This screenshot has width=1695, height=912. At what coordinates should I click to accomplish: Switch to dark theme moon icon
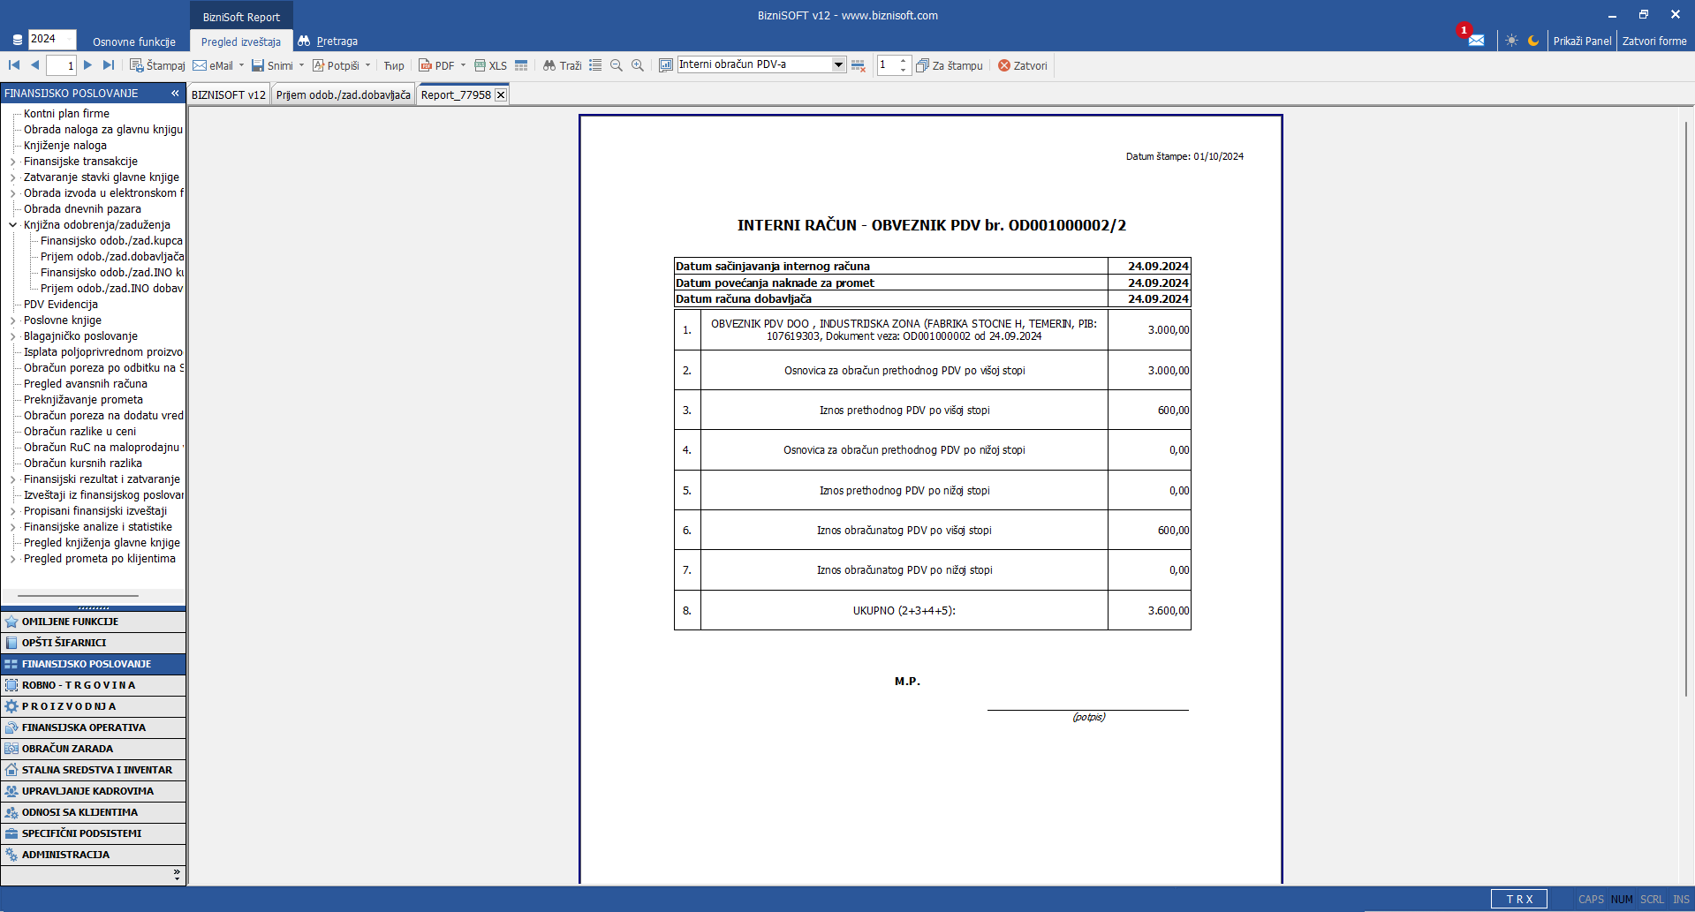[x=1533, y=41]
